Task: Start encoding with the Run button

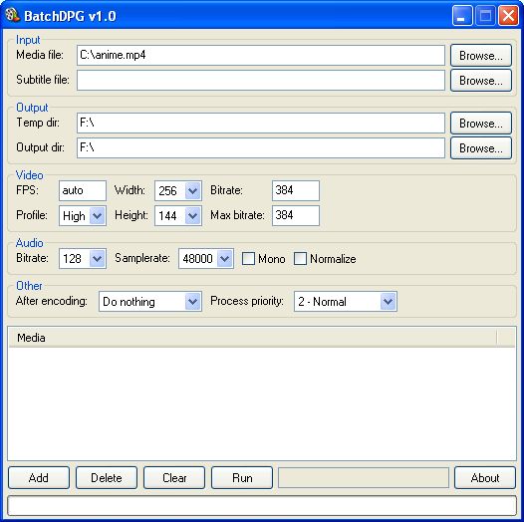Action: click(242, 478)
